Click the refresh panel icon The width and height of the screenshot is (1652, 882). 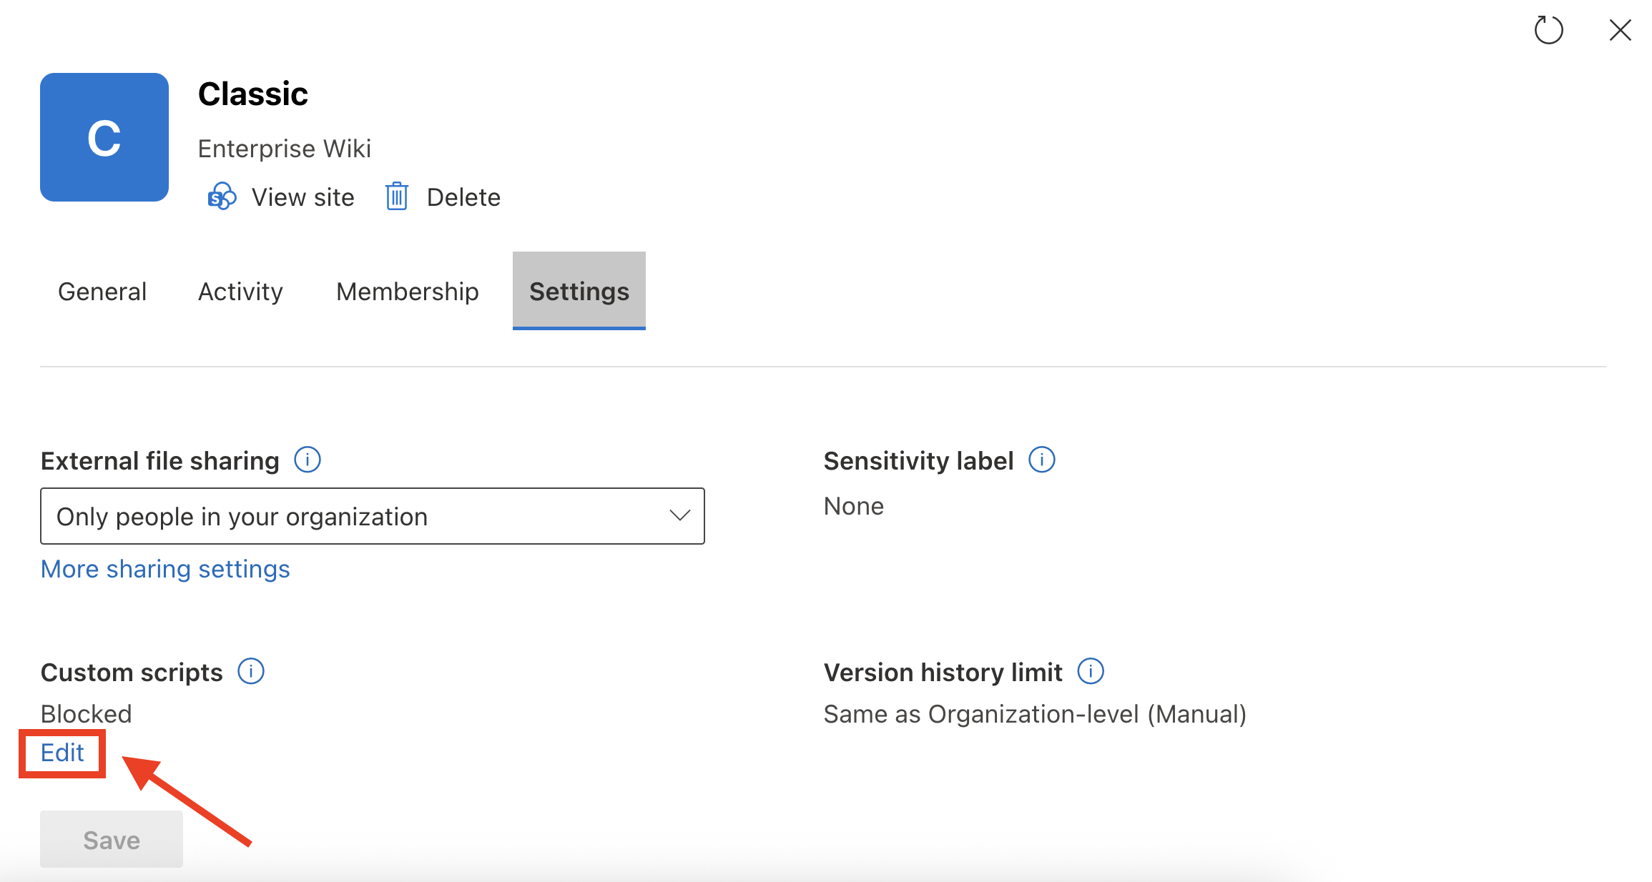point(1548,30)
